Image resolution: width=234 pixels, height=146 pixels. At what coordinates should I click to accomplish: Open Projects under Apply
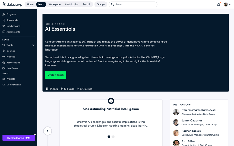[11, 79]
